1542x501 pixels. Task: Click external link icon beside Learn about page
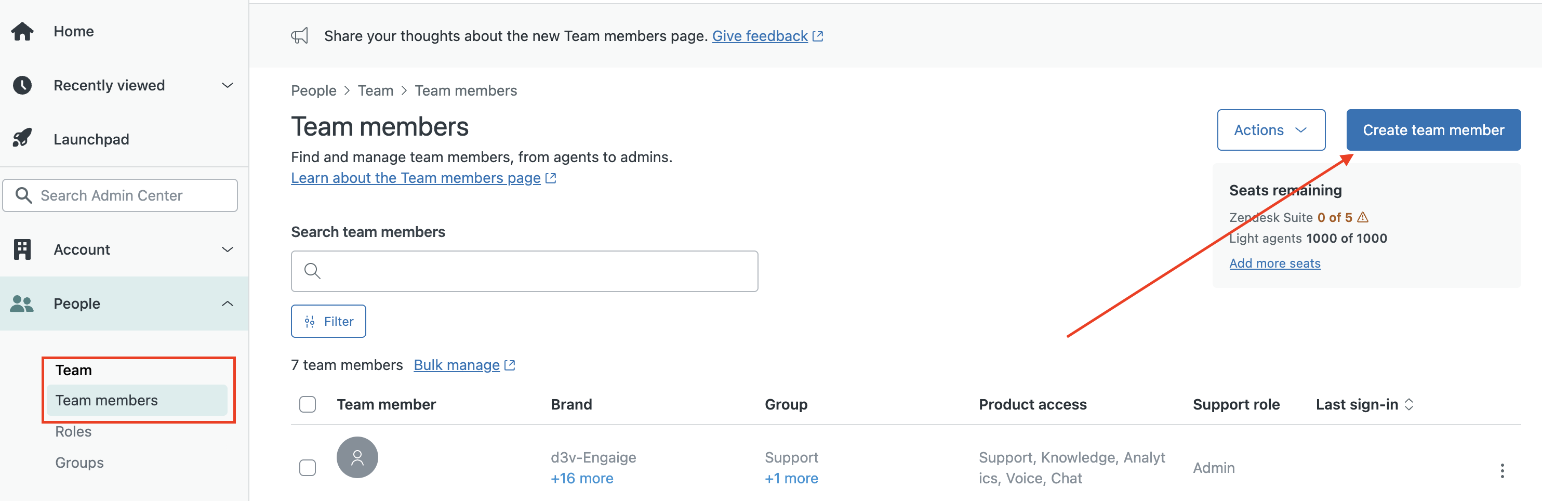(551, 178)
